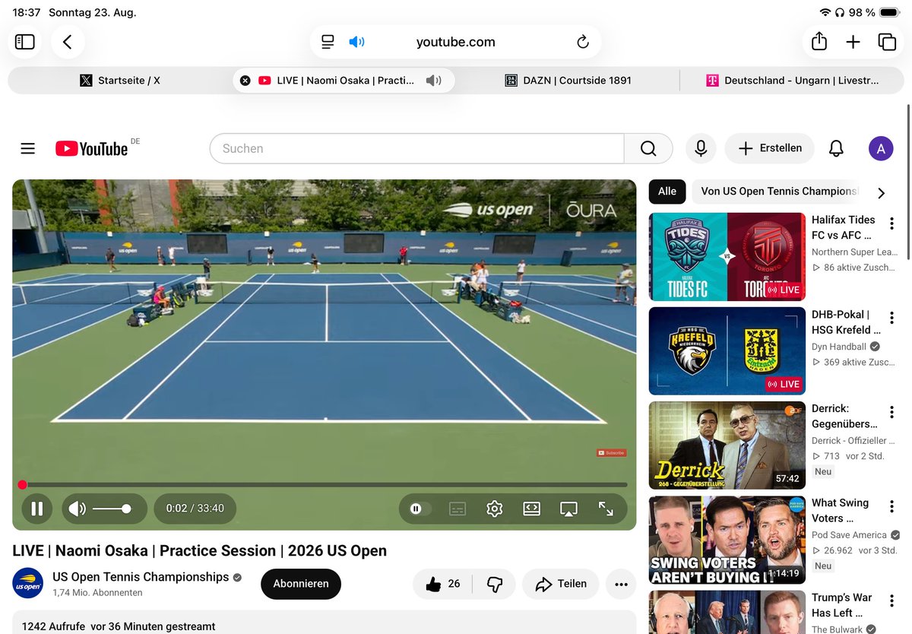This screenshot has width=912, height=634.
Task: Open Halifax Tides FC video thumbnail
Action: click(x=727, y=257)
